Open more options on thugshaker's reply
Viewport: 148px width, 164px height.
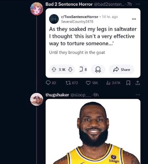[x=138, y=95]
